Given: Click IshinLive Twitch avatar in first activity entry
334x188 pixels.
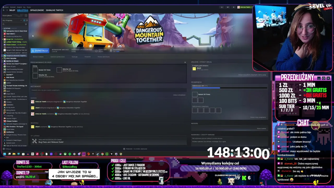Looking at the screenshot, I should pos(32,102).
